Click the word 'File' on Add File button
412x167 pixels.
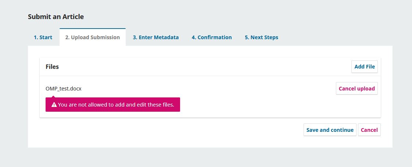pos(370,67)
